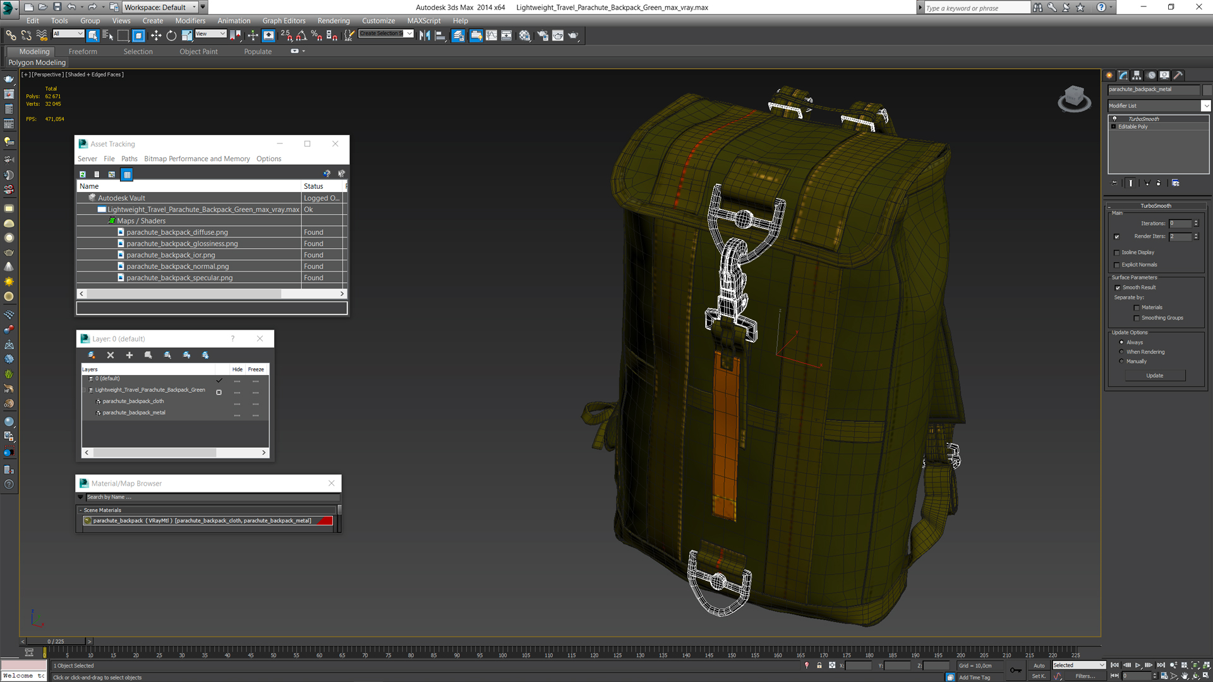This screenshot has width=1213, height=682.
Task: Expand the Editable Poly modifier
Action: click(1113, 127)
